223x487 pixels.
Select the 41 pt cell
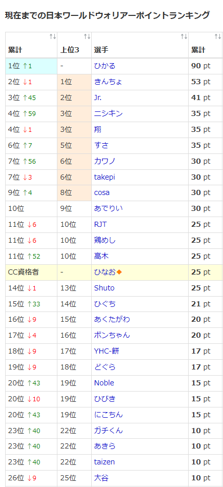tap(205, 98)
